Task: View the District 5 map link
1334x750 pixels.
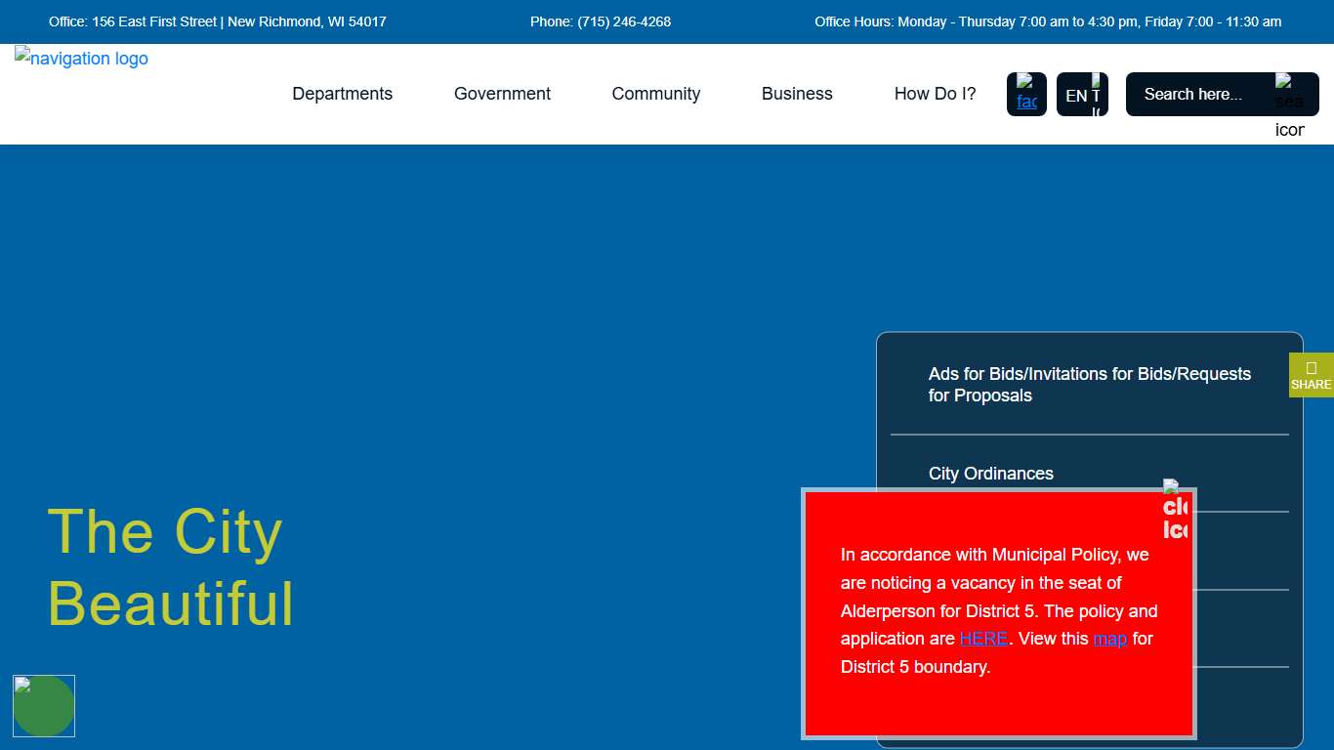Action: 1109,639
